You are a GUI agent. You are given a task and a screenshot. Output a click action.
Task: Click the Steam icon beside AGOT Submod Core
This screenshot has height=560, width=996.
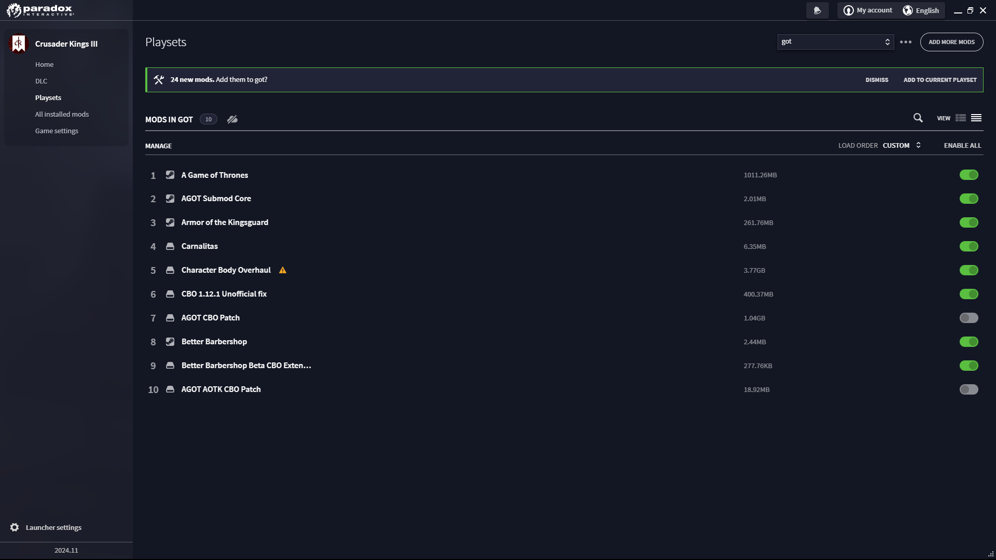[x=170, y=199]
